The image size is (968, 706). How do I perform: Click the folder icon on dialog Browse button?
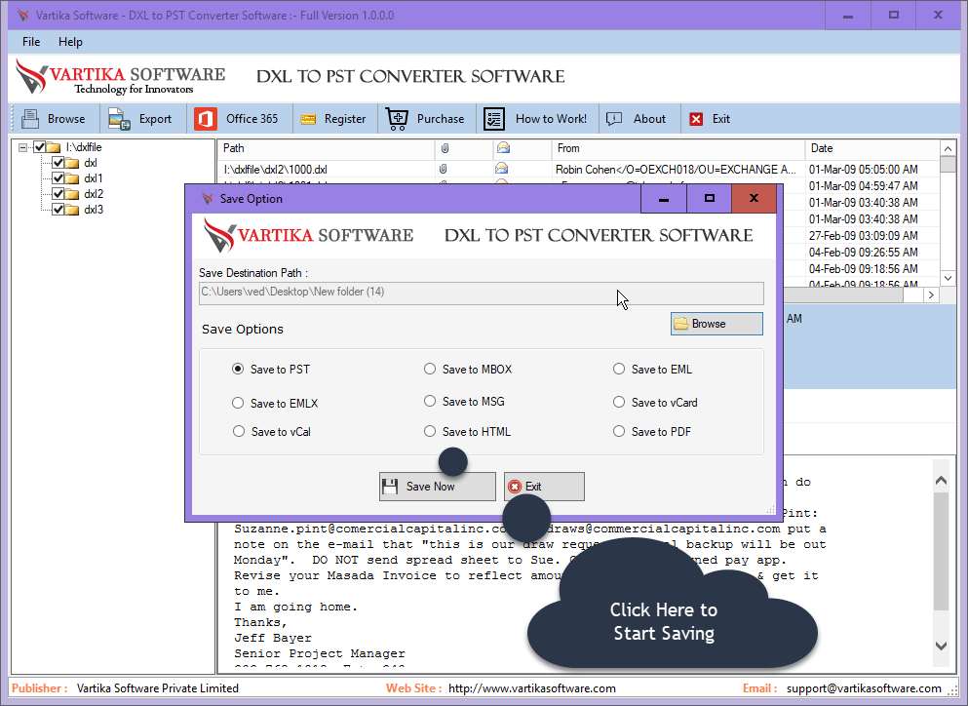point(681,324)
